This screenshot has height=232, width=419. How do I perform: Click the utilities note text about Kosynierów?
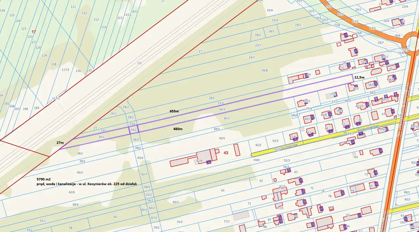(x=86, y=184)
